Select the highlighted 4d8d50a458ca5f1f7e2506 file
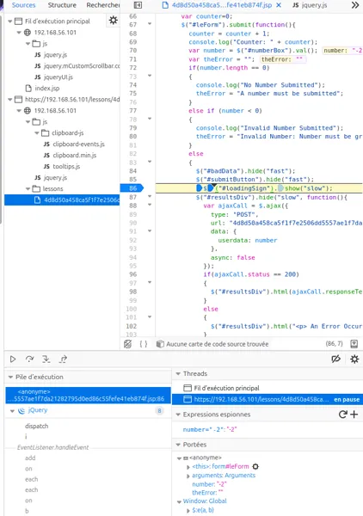The height and width of the screenshot is (516, 363). (62, 200)
